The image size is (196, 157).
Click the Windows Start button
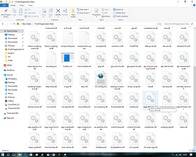click(3, 155)
